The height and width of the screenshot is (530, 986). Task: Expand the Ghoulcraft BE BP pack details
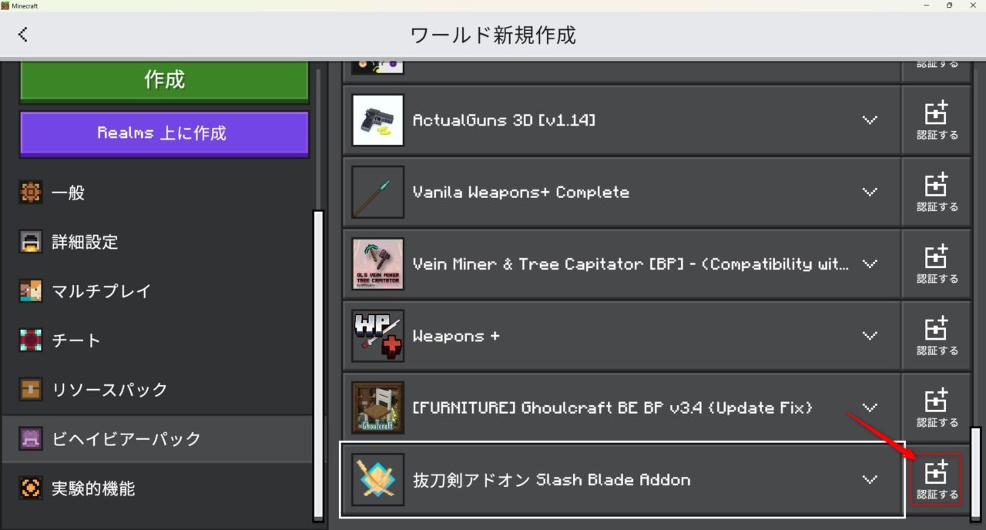tap(870, 408)
